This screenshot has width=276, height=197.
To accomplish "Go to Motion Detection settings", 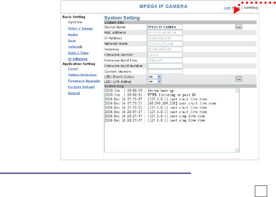I will tap(82, 75).
